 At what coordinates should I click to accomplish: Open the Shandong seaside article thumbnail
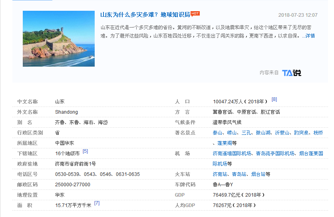[x=59, y=39]
